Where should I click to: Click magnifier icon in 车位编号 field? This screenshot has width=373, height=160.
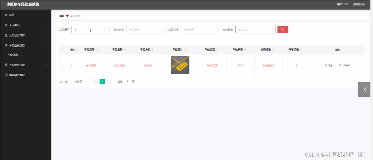click(x=104, y=30)
